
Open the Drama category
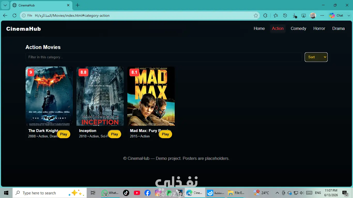point(339,29)
